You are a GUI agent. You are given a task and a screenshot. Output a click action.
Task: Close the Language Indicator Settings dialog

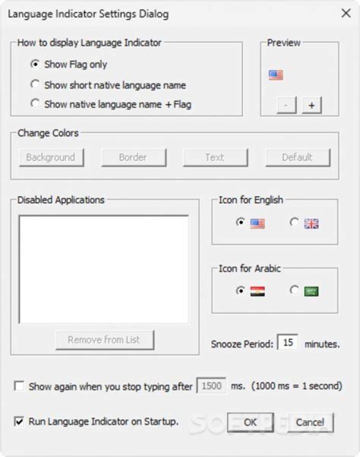[x=346, y=13]
